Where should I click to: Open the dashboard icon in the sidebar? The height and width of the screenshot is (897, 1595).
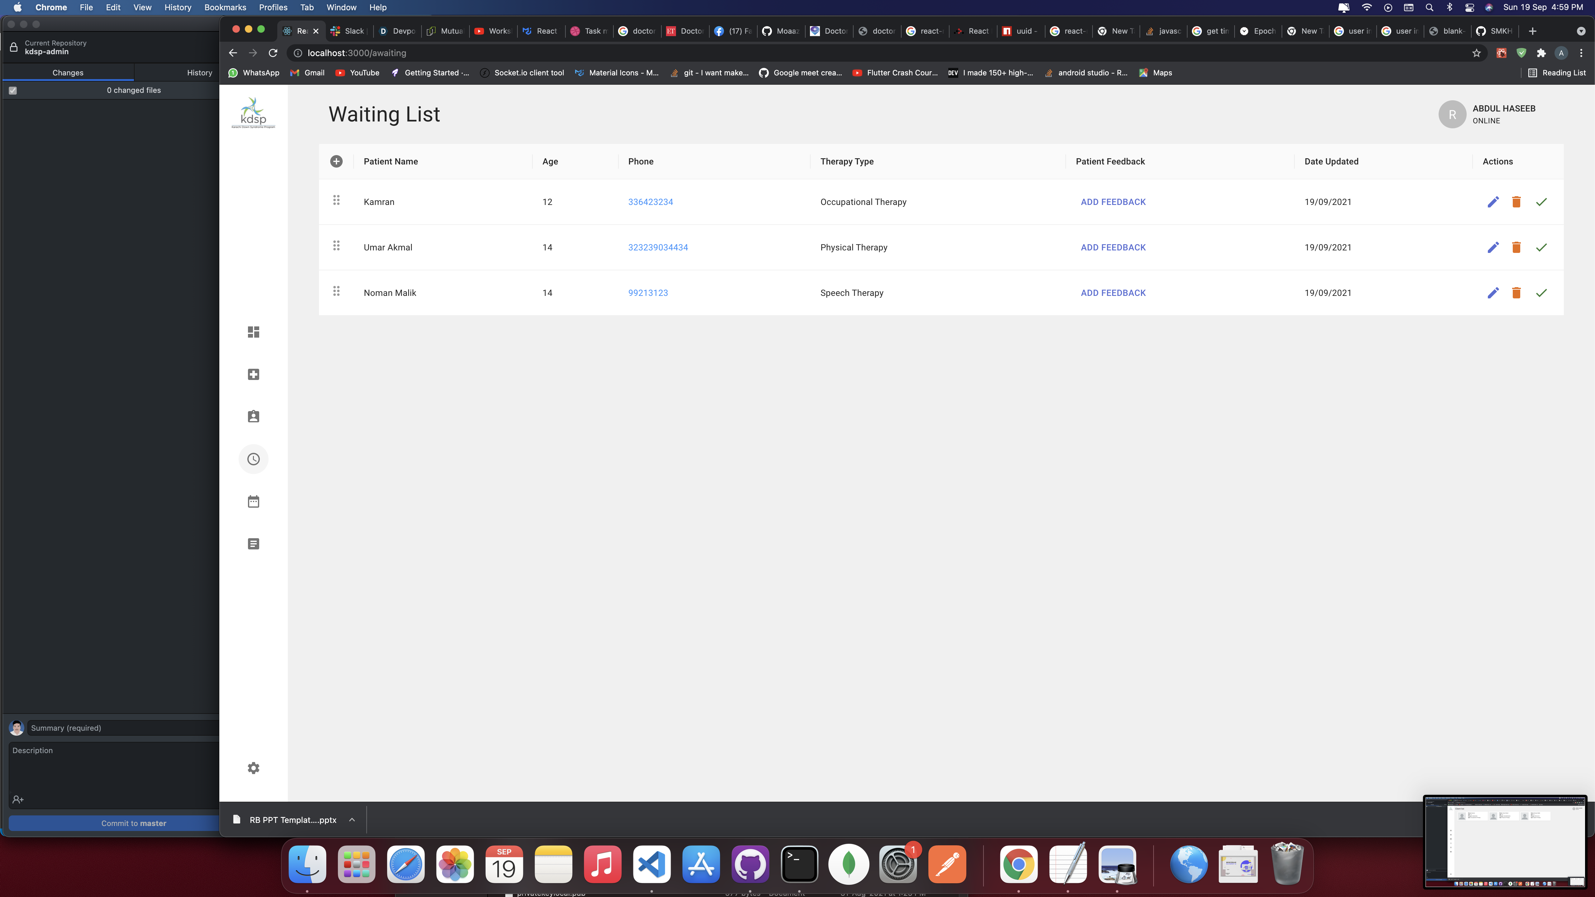pyautogui.click(x=253, y=332)
